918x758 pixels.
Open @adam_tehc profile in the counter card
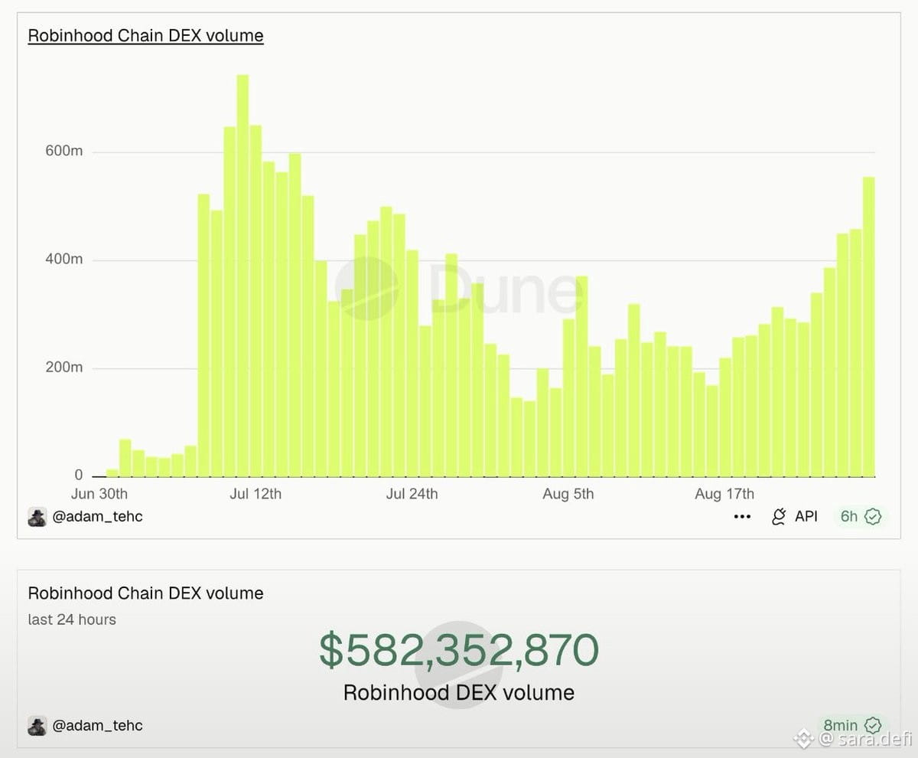coord(97,726)
